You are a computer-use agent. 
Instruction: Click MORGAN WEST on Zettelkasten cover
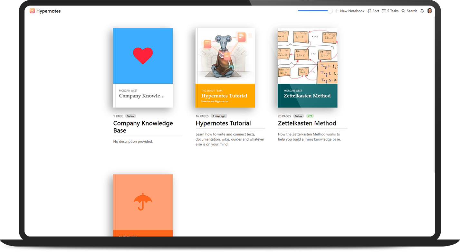click(x=293, y=91)
